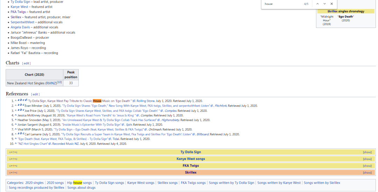Open Billboard publication link in reference 8
This screenshot has height=192, width=378.
click(x=203, y=134)
